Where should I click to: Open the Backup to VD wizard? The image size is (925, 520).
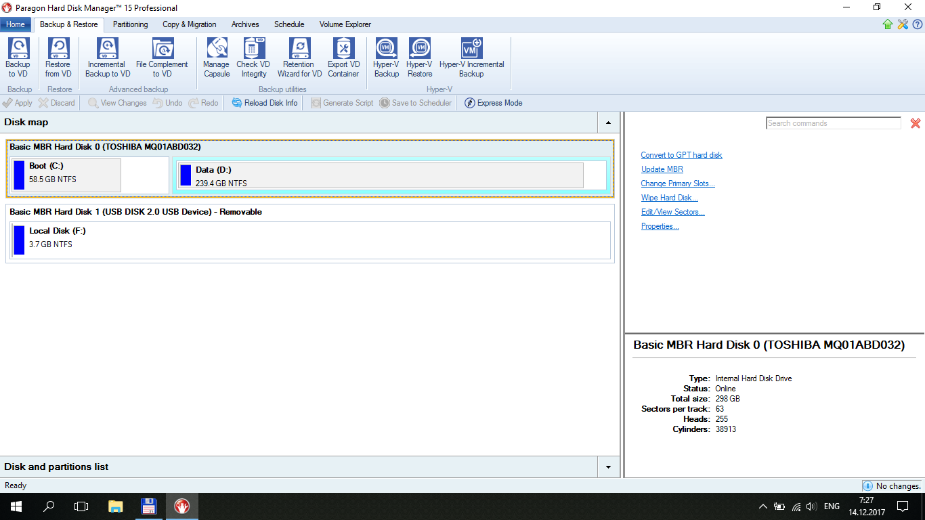[18, 58]
